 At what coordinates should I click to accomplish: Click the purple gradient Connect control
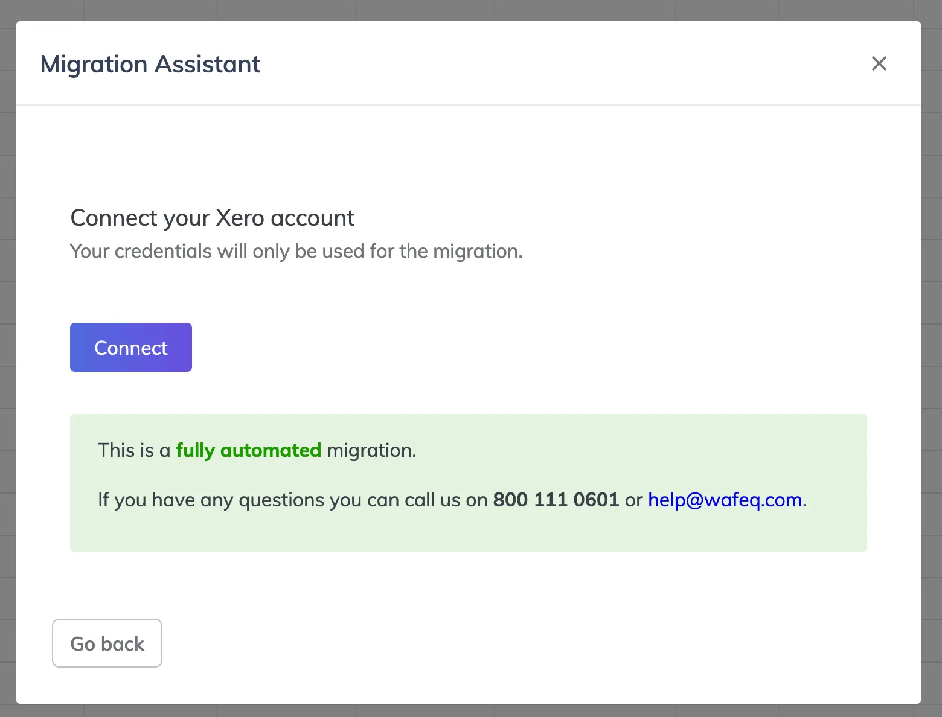[130, 347]
